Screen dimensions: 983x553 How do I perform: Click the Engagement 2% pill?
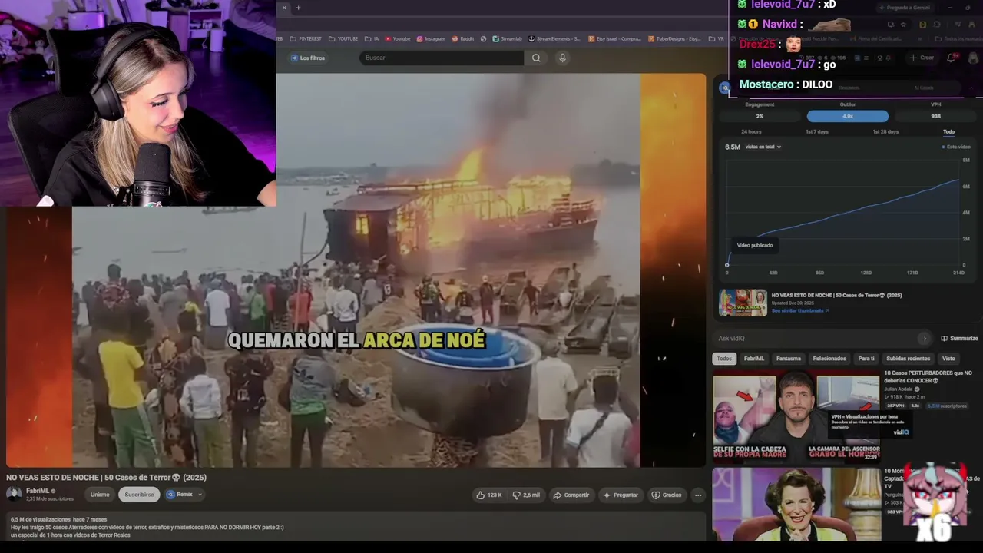point(760,116)
